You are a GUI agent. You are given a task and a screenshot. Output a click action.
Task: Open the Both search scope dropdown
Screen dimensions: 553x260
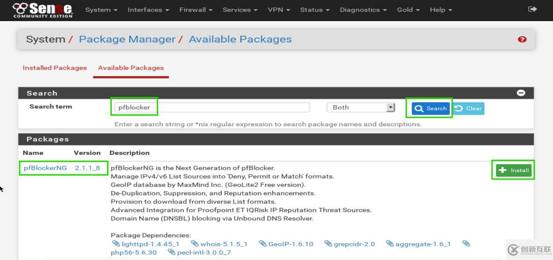click(x=361, y=107)
